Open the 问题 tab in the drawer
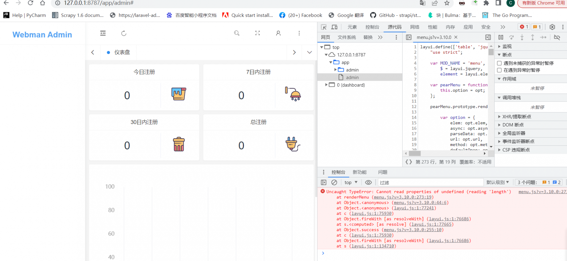Viewport: 567px width, 261px height. coord(383,172)
